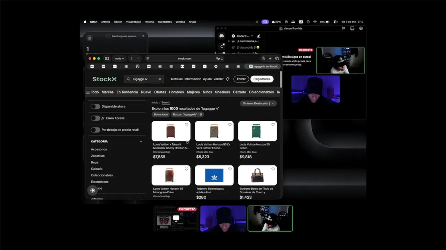Screen dimensions: 446x250
Task: Open the green Horizon 55 suitcase thumbnail
Action: 257,131
